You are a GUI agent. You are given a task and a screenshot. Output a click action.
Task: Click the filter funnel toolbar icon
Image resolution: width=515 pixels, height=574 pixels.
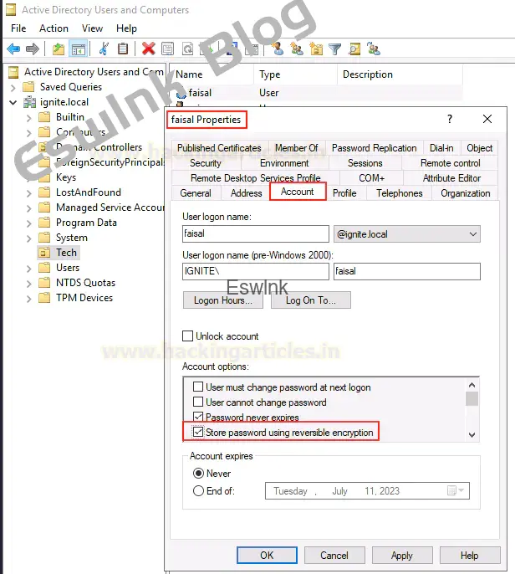[334, 49]
